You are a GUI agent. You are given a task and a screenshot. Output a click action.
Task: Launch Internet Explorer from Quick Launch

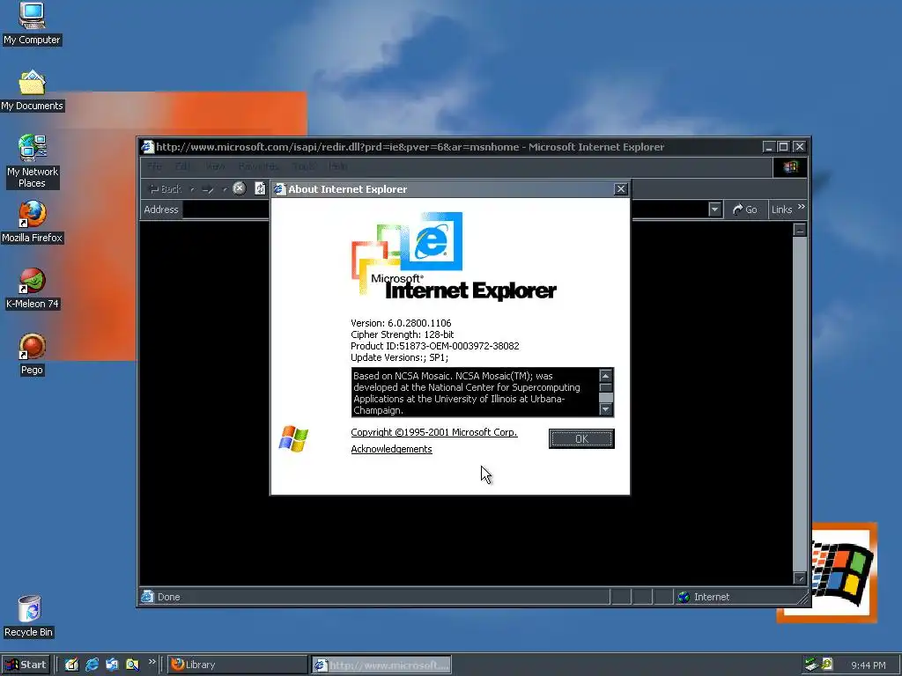click(92, 665)
